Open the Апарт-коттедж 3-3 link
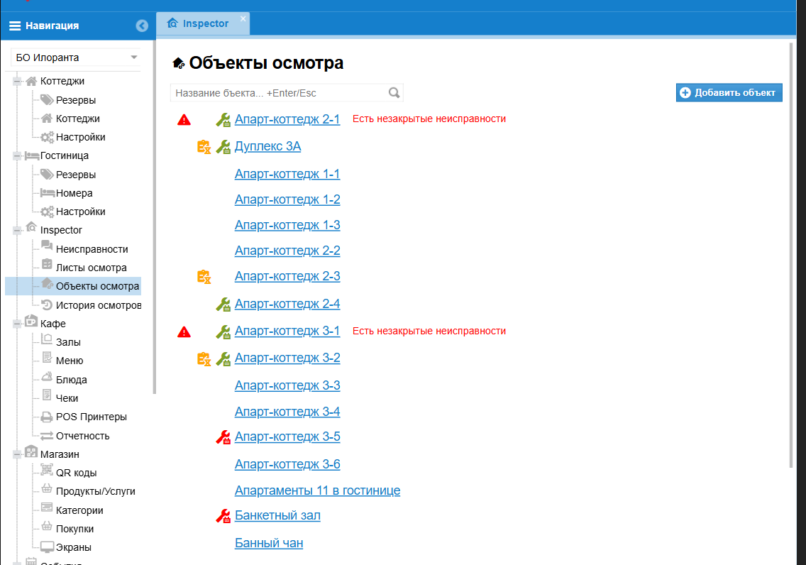Screen dimensions: 806x565 coord(287,385)
